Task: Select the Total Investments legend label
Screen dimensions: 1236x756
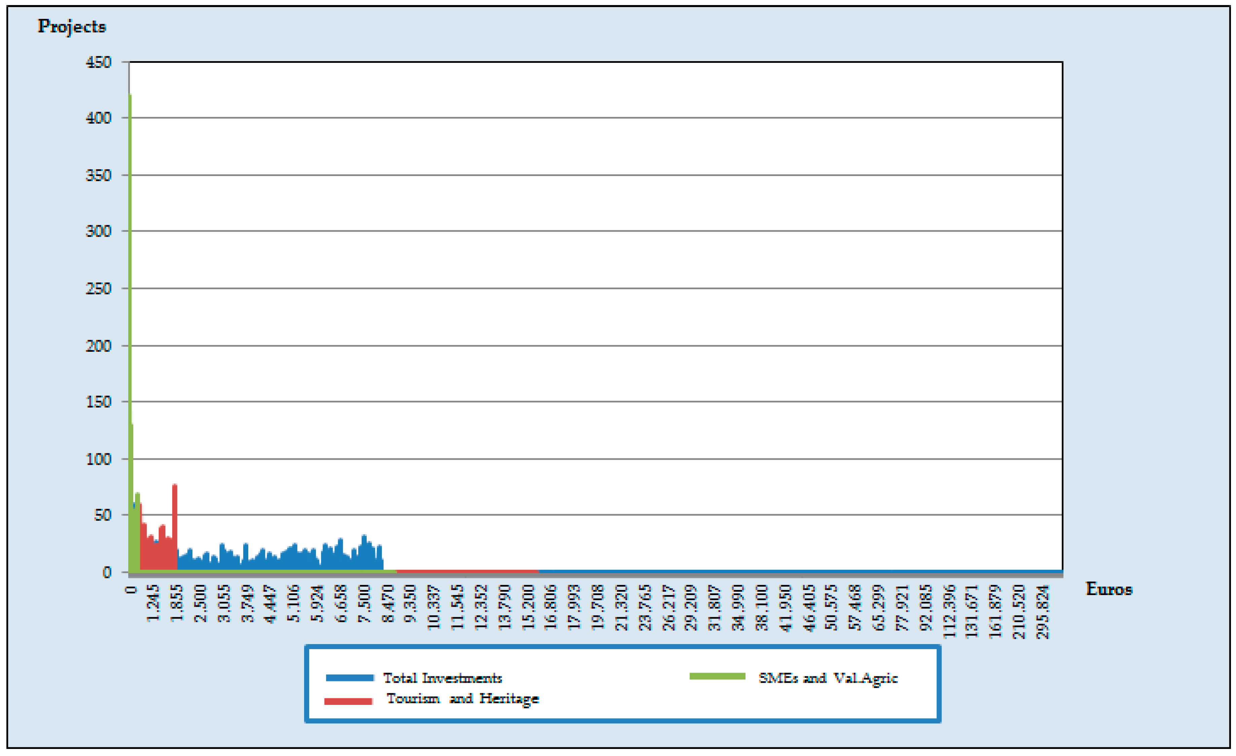Action: point(442,678)
